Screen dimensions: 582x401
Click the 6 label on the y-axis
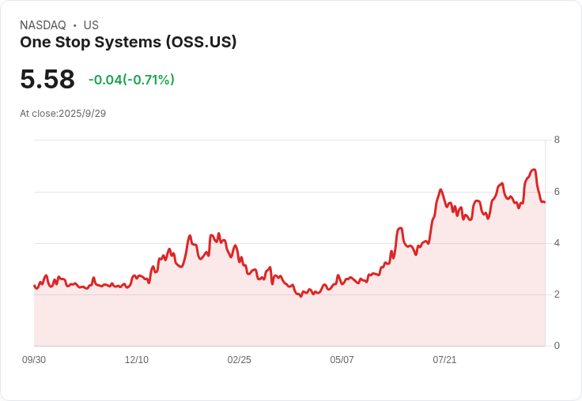(x=557, y=192)
